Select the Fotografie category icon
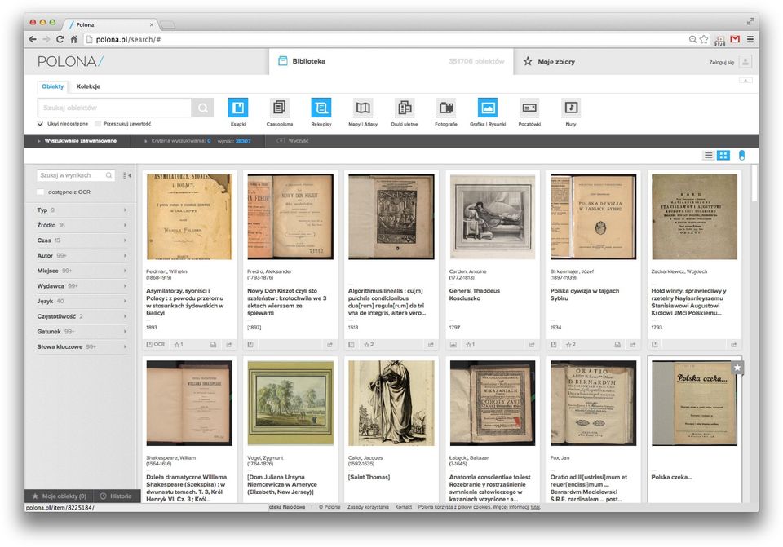This screenshot has height=547, width=783. pos(446,108)
